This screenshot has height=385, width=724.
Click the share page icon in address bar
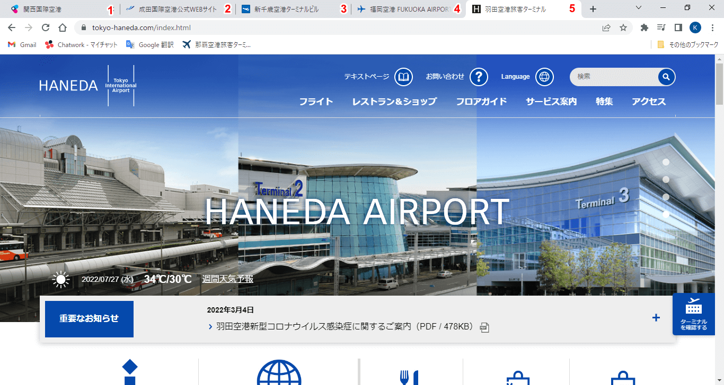(x=606, y=27)
